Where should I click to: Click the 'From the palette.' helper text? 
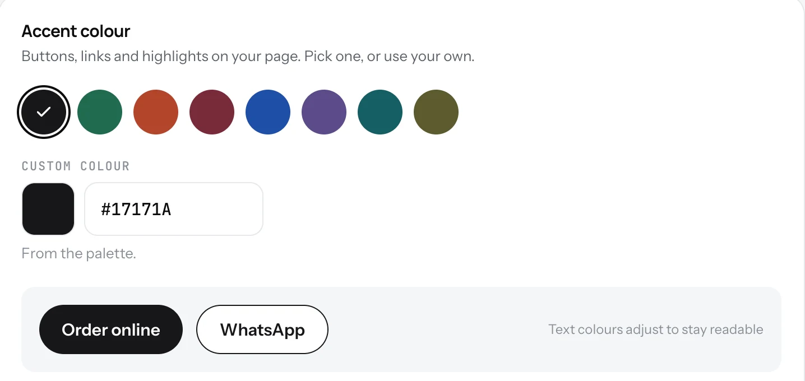(79, 253)
